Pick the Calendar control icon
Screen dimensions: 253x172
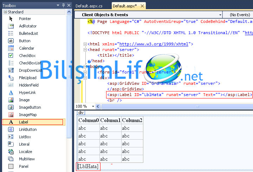11,48
